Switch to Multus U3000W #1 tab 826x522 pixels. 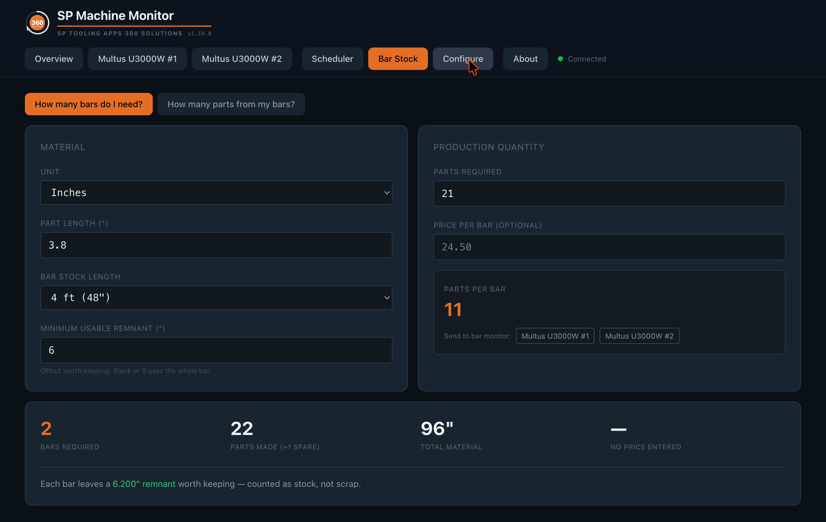(x=137, y=59)
